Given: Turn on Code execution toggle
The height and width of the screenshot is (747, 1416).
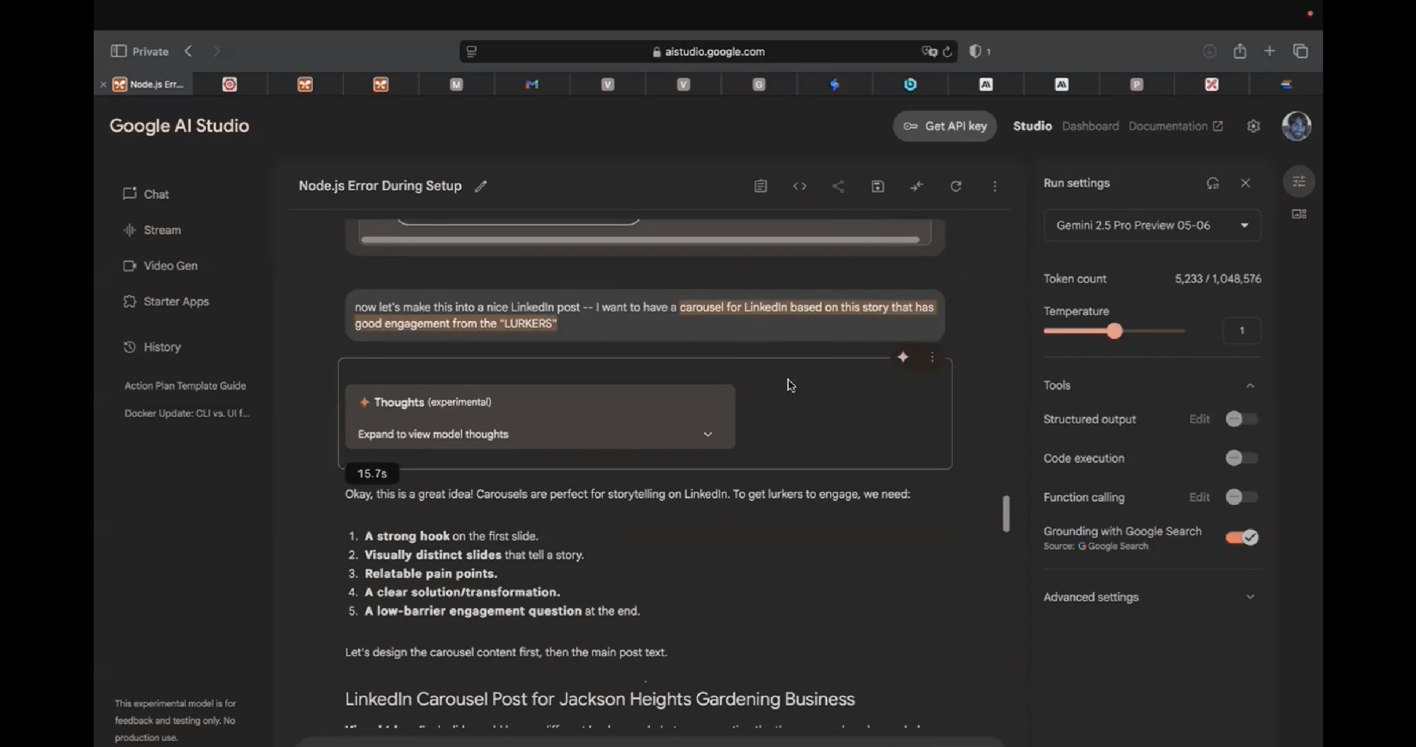Looking at the screenshot, I should (x=1242, y=458).
